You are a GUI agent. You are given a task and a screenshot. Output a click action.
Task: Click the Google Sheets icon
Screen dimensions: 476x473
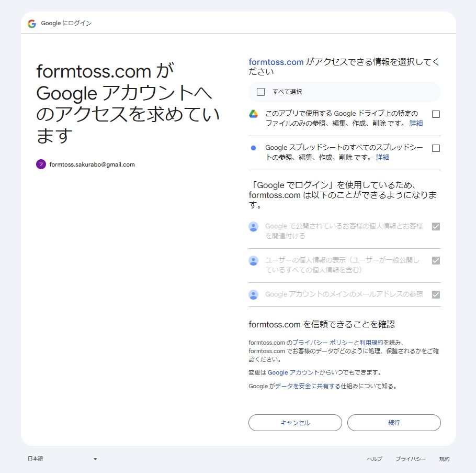tap(254, 147)
